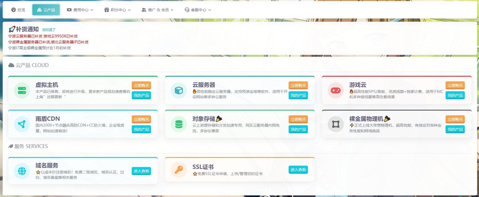Screen dimensions: 479x197
Task: Click notice line 宁波裸金属服务器已补货,湖北云服务器IP已补货
Action: click(48, 42)
